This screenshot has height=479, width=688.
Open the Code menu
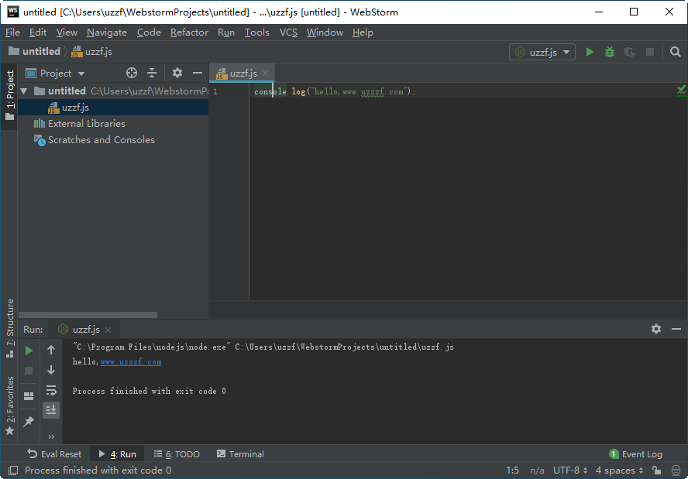(x=149, y=33)
